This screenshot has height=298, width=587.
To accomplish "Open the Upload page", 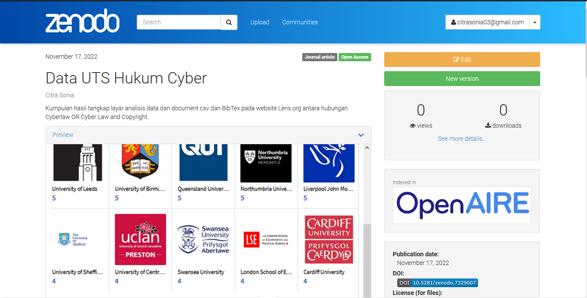I will tap(260, 22).
